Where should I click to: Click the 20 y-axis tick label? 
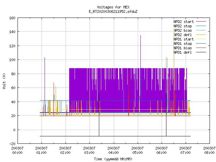click(13, 116)
